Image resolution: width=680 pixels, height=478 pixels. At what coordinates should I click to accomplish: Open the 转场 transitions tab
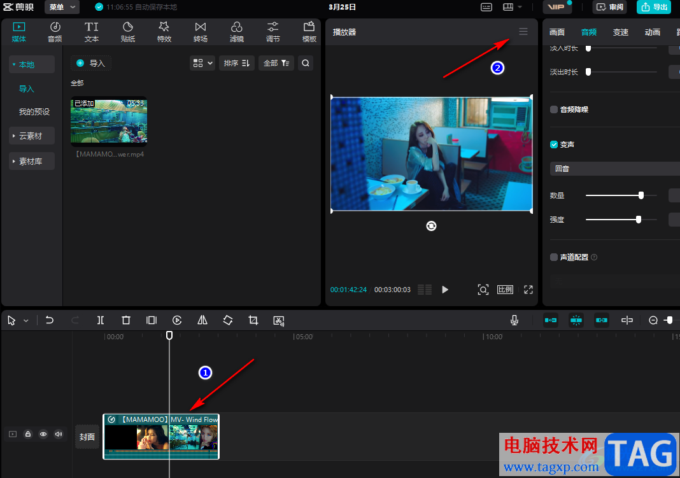201,32
